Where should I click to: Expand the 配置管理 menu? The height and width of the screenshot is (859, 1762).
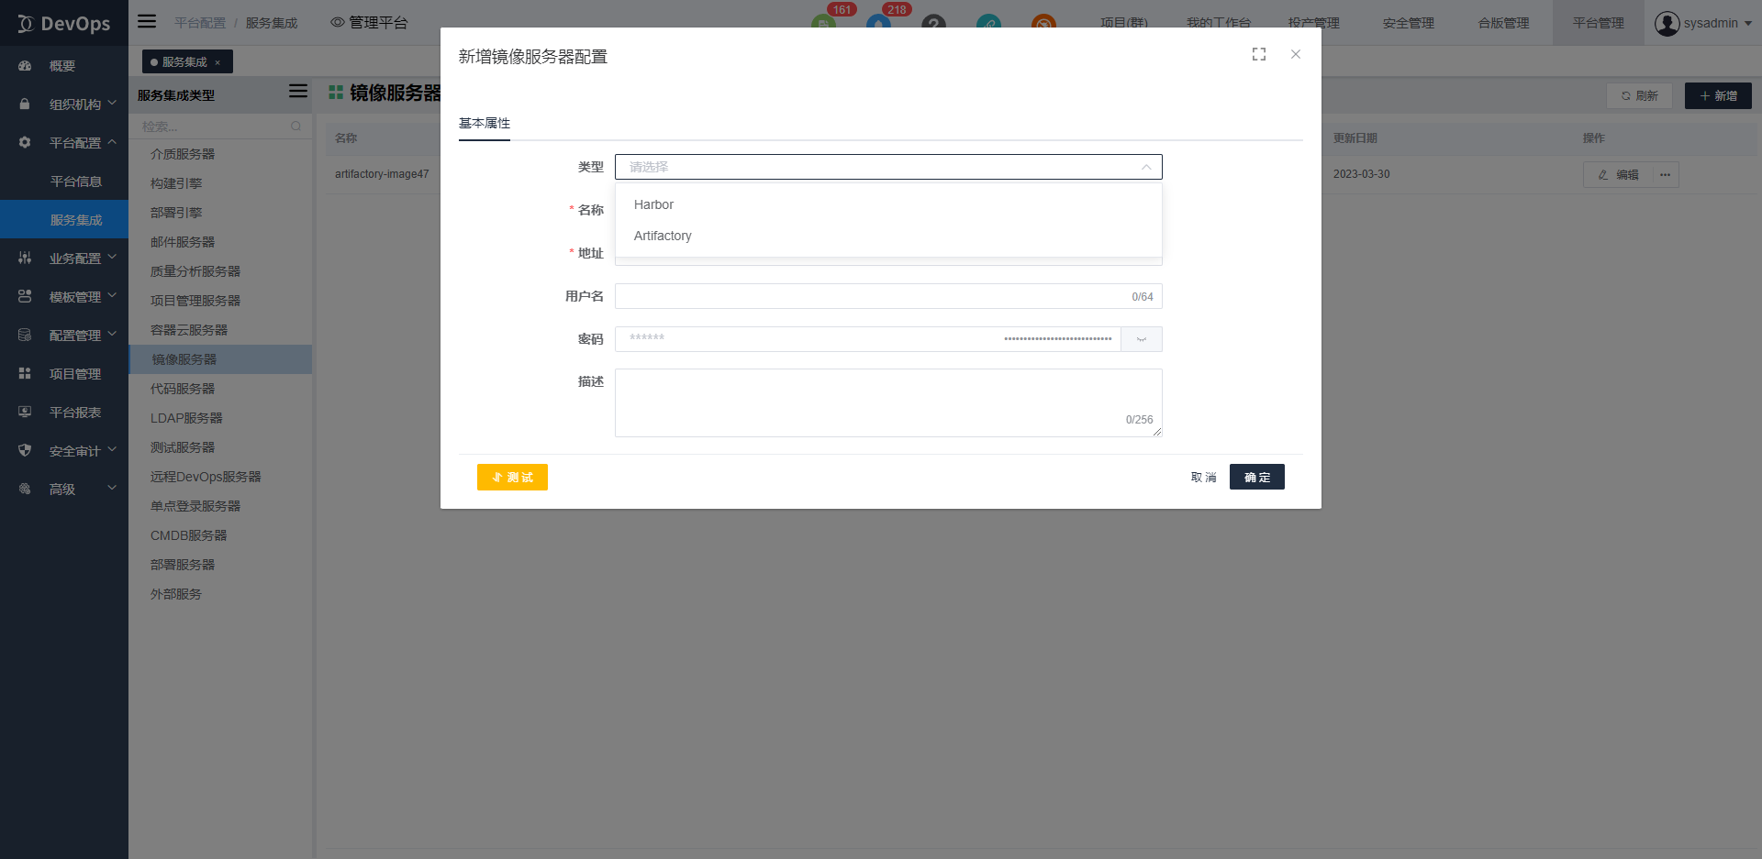[112, 335]
